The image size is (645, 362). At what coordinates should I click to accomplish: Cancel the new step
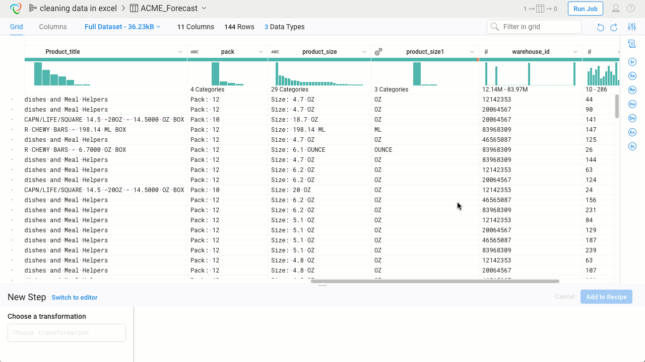[565, 297]
